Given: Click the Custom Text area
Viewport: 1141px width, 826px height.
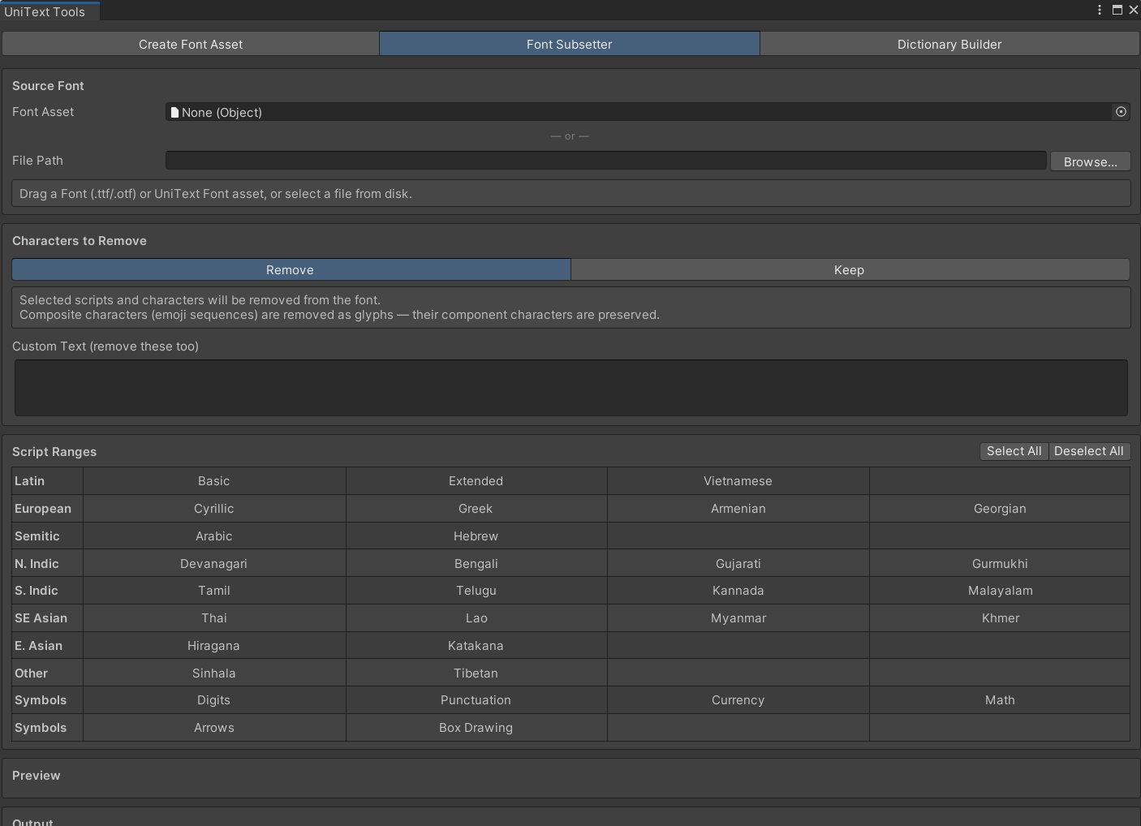Looking at the screenshot, I should click(x=571, y=388).
